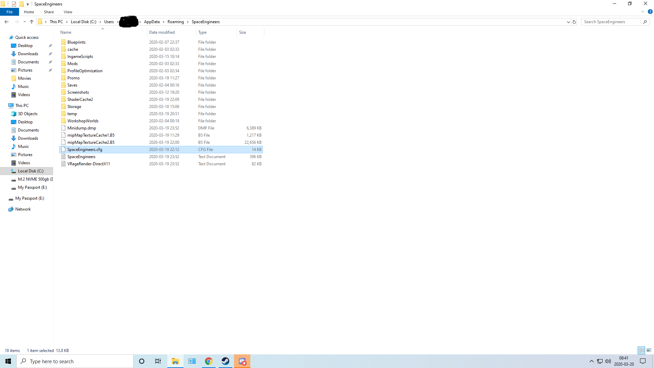Open Cortana circle on the taskbar

pyautogui.click(x=142, y=361)
